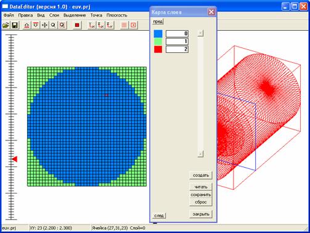
Task: Open the Файл menu
Action: 9,15
